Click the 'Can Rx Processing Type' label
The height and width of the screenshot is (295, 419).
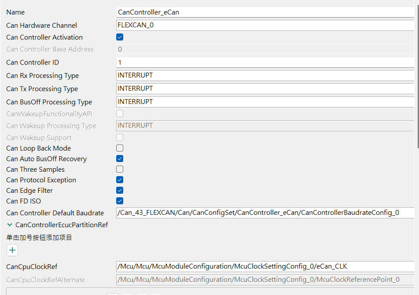pyautogui.click(x=43, y=76)
